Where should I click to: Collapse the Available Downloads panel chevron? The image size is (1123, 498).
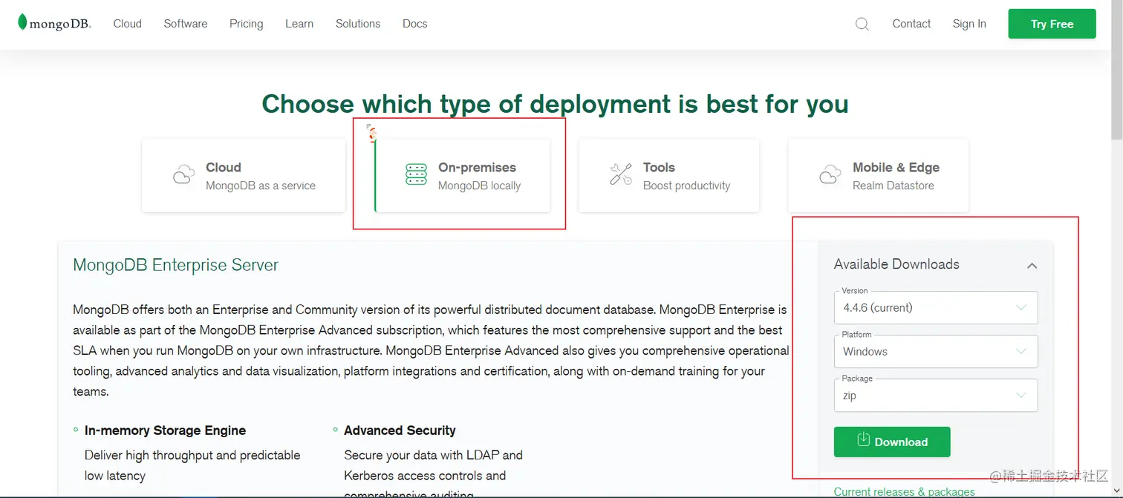coord(1032,265)
